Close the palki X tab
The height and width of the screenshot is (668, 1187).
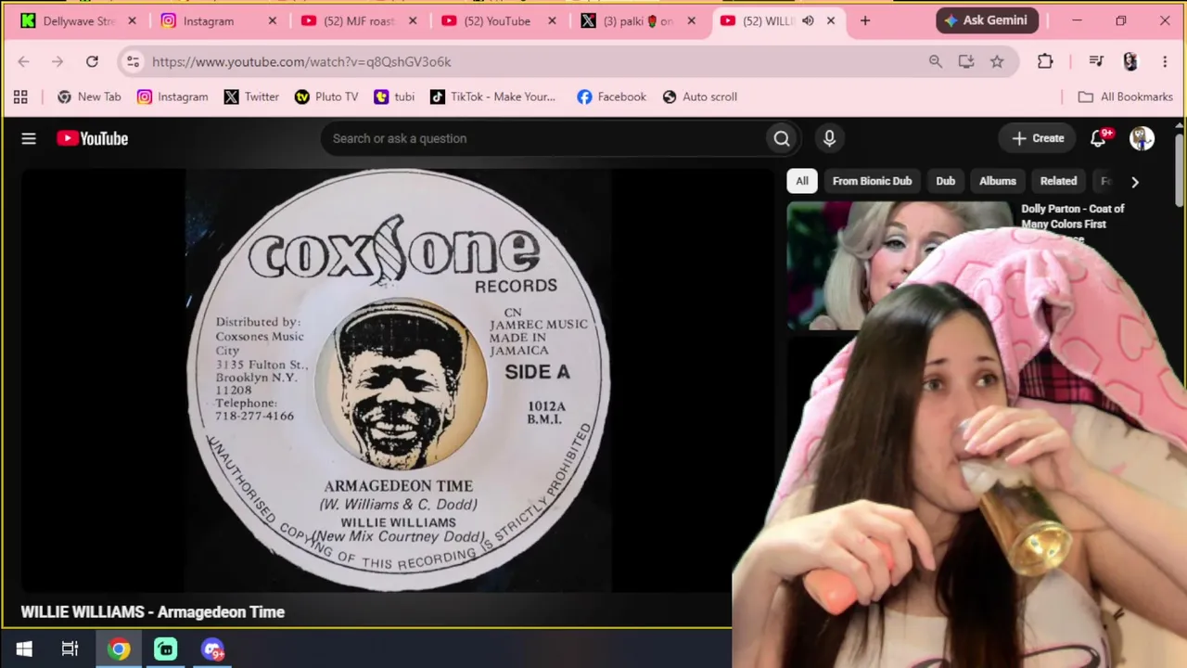(x=691, y=20)
